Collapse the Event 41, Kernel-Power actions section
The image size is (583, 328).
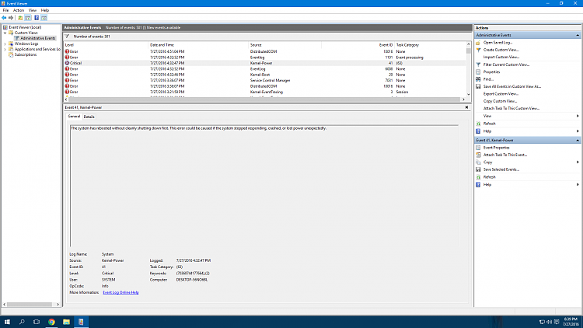(578, 140)
